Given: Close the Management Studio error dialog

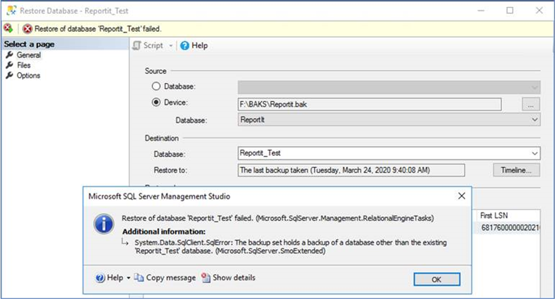Looking at the screenshot, I should click(x=461, y=196).
